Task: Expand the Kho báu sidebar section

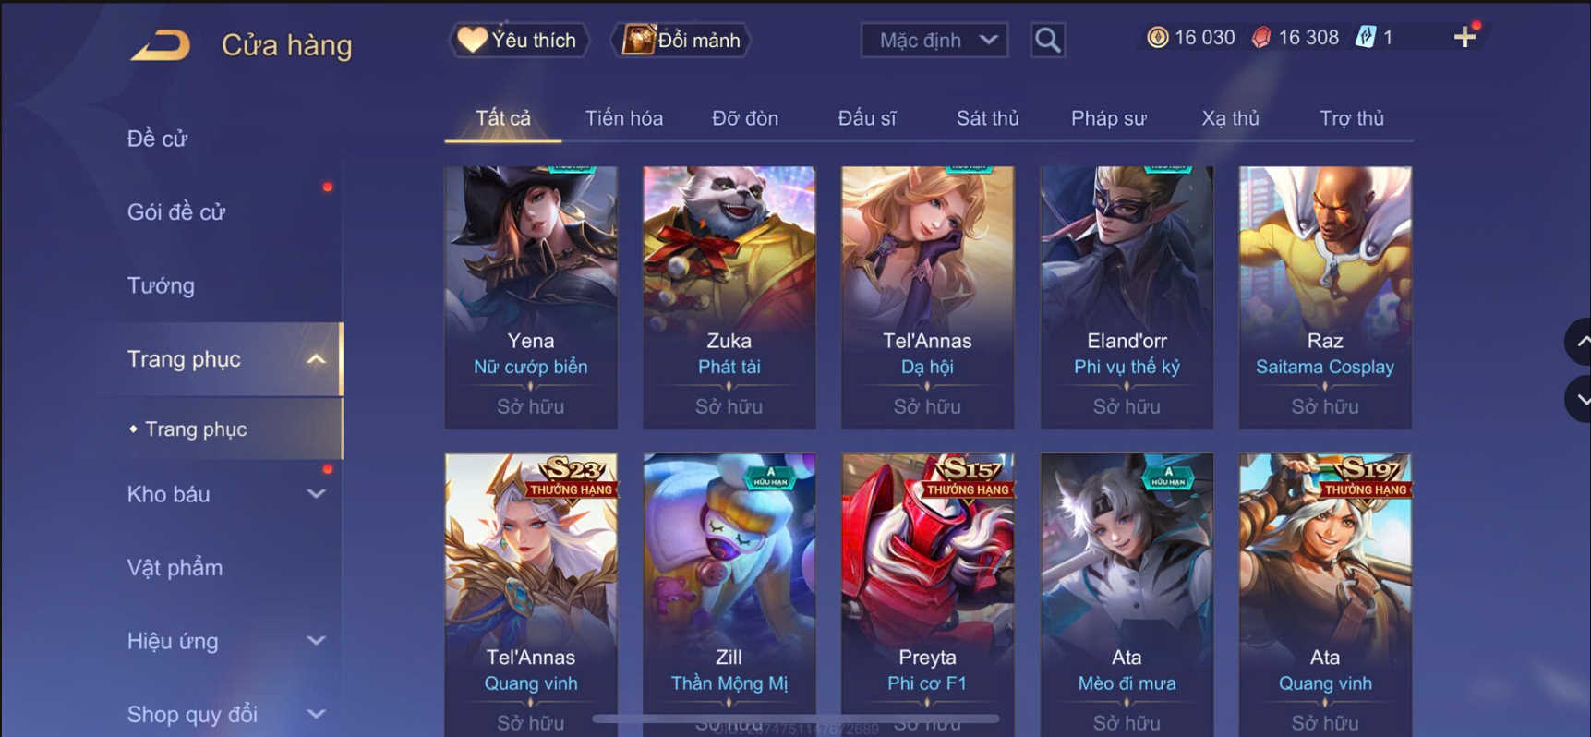Action: point(316,494)
